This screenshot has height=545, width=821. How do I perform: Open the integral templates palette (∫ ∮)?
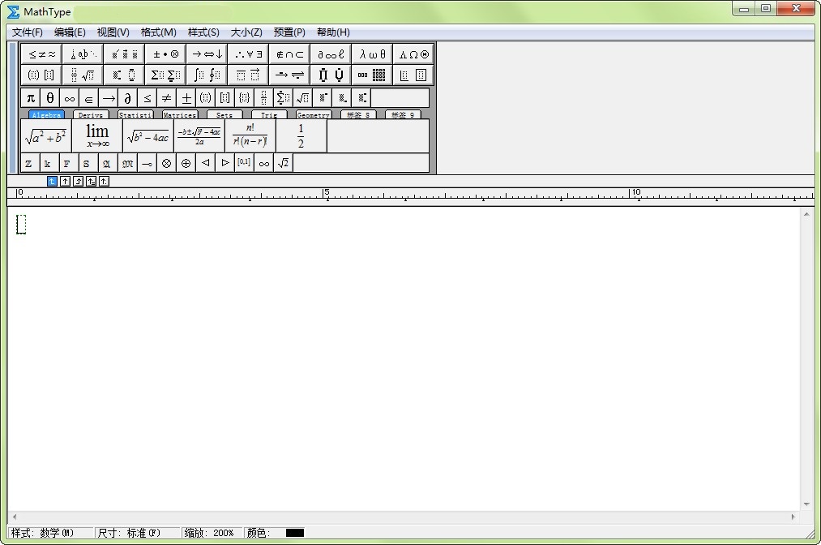coord(207,75)
